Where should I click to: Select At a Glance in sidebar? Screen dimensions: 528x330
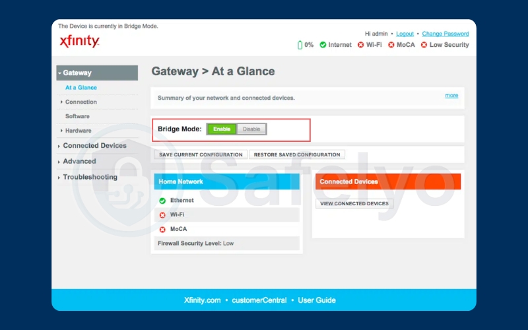tap(81, 88)
